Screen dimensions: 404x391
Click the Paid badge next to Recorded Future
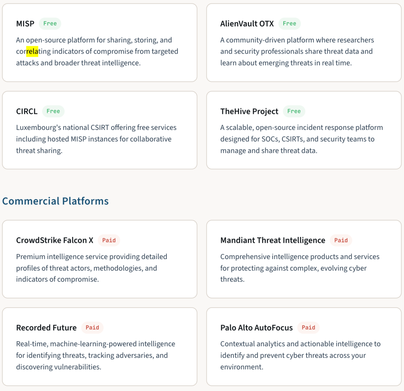point(92,328)
